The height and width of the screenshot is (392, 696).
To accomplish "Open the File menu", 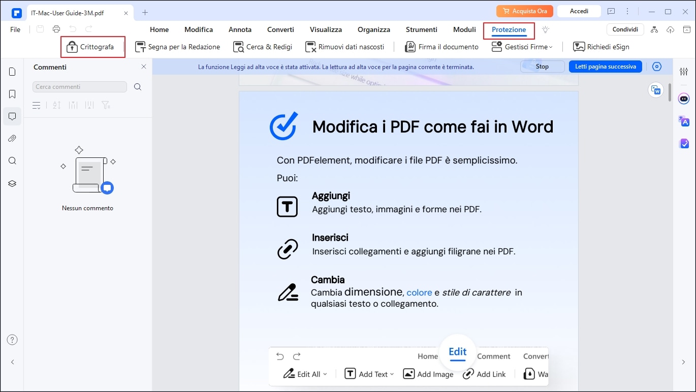I will (x=15, y=29).
